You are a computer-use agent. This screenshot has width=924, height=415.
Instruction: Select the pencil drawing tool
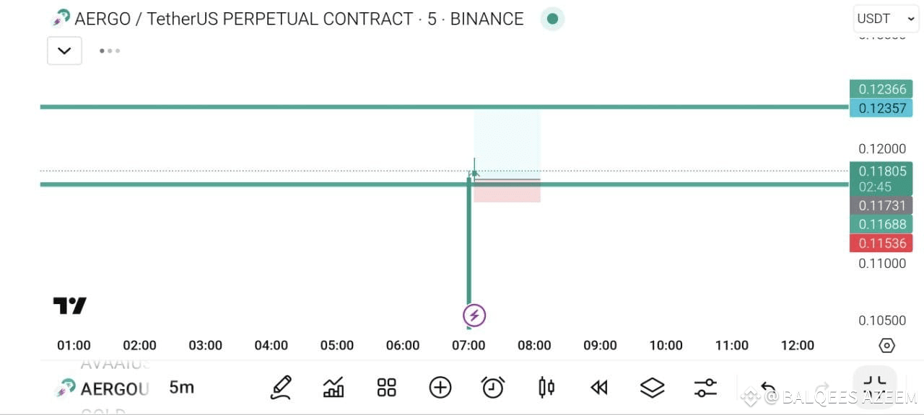[x=281, y=388]
